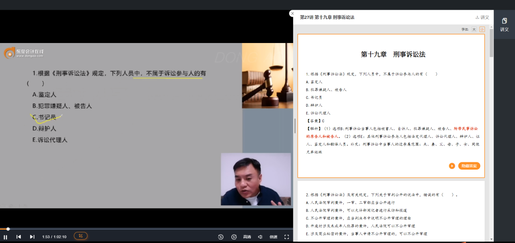Mute the video volume
This screenshot has width=515, height=243.
pos(260,237)
